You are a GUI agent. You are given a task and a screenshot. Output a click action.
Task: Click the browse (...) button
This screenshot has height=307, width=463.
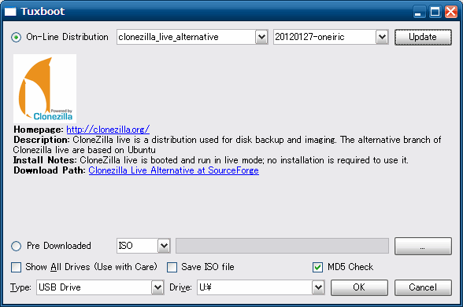(423, 246)
